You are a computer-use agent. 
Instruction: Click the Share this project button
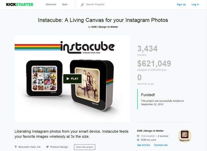coord(85,147)
